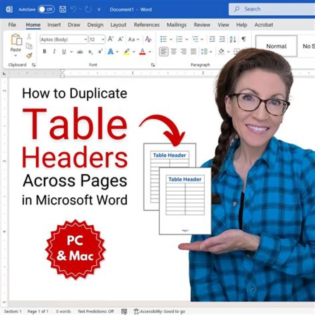Apply the yellow Text Highlight Color
The height and width of the screenshot is (315, 315).
pos(127,52)
